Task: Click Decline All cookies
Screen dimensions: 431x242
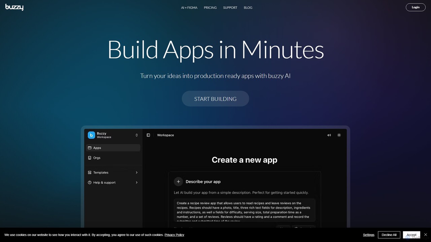Action: (x=389, y=235)
